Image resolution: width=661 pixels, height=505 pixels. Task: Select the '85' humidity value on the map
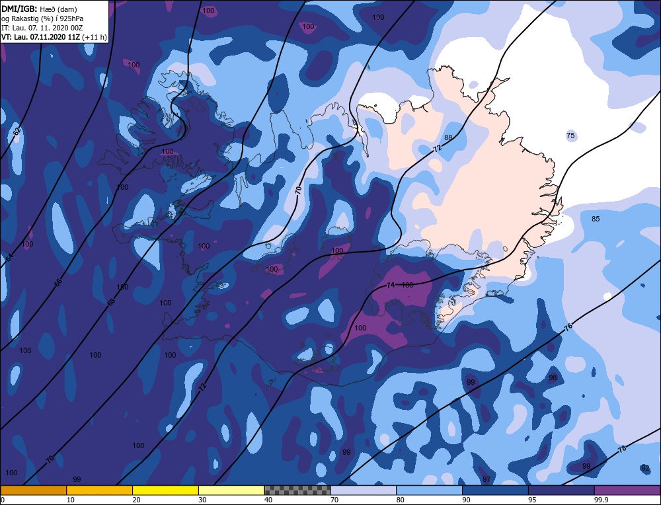[596, 219]
